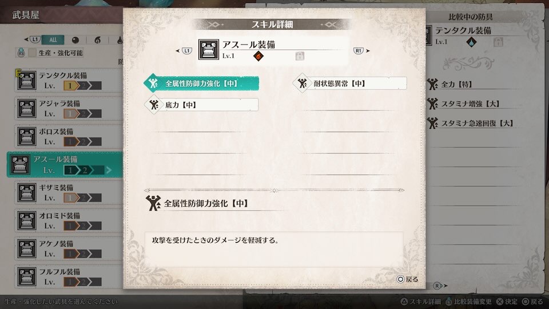
Task: Toggle the 生産・強化可能 checkbox
Action: (x=32, y=53)
